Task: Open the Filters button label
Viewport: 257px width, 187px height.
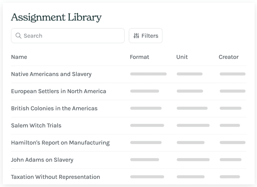Action: point(150,36)
